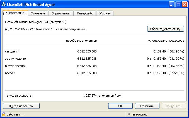Click the element count in the всего row
The height and width of the screenshot is (118, 189).
pos(87,73)
